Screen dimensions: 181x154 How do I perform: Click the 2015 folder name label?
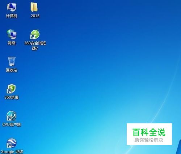[x=35, y=16]
